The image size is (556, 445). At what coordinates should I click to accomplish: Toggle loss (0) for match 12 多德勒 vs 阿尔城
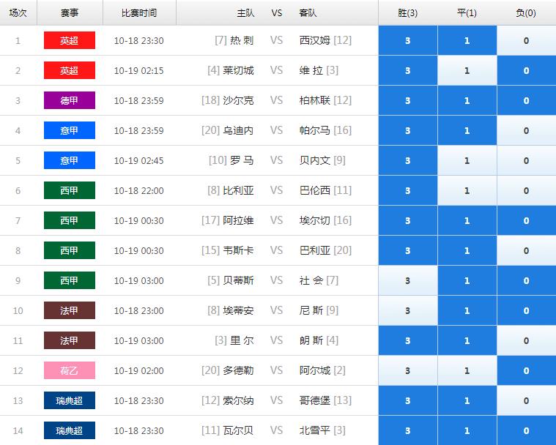coord(527,370)
